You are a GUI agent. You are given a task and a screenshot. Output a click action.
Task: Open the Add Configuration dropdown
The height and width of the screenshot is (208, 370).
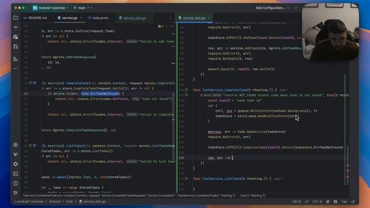[x=272, y=8]
